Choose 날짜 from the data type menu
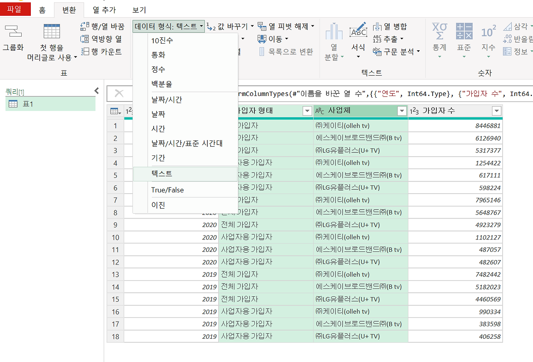This screenshot has height=362, width=533. pyautogui.click(x=185, y=114)
